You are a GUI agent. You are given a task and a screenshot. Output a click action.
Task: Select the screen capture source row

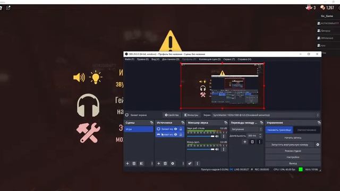(170, 129)
